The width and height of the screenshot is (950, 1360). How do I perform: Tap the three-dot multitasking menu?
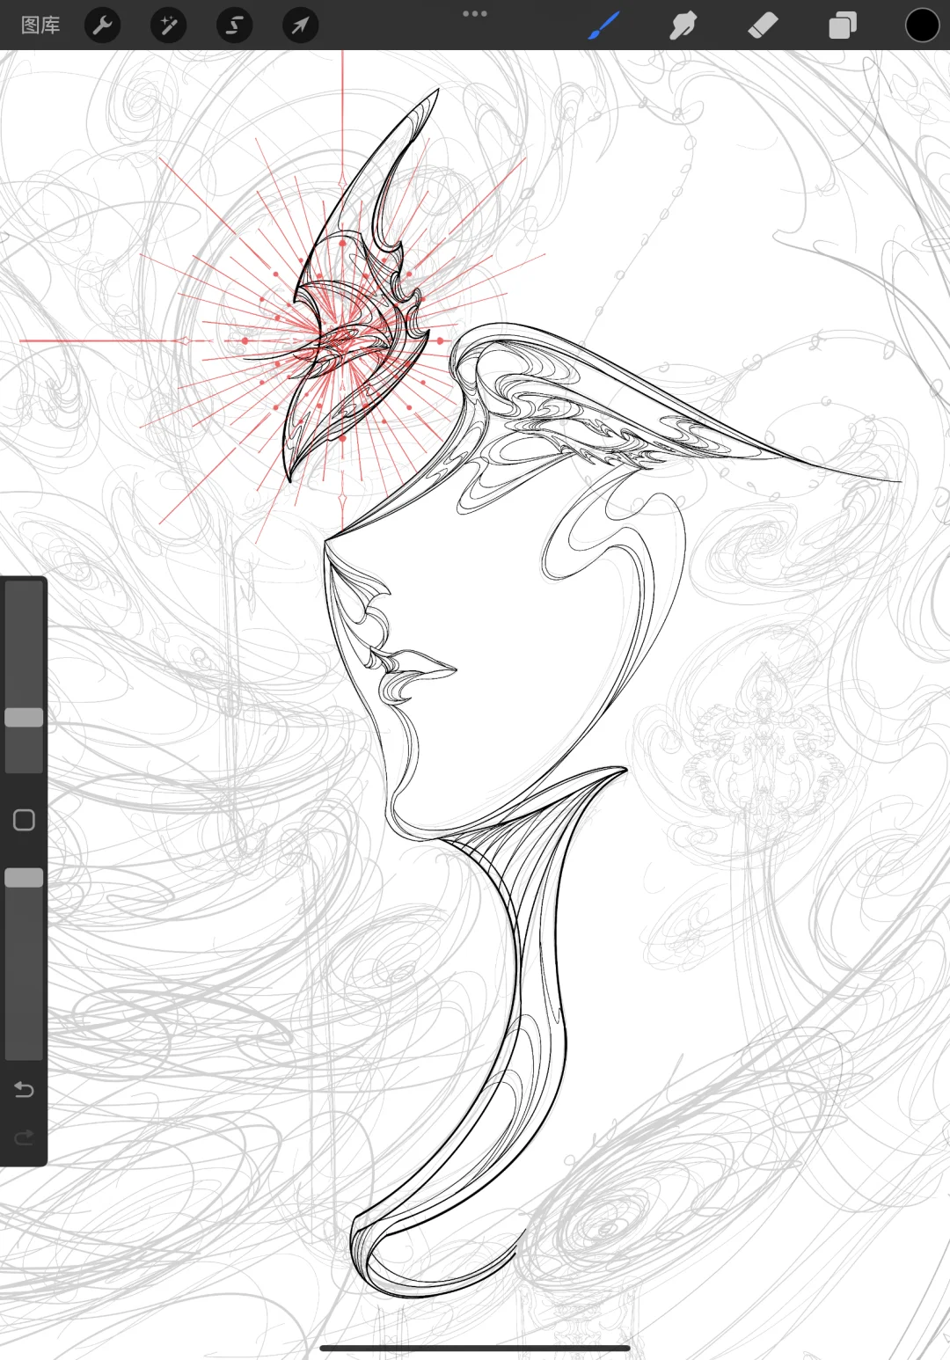tap(475, 13)
